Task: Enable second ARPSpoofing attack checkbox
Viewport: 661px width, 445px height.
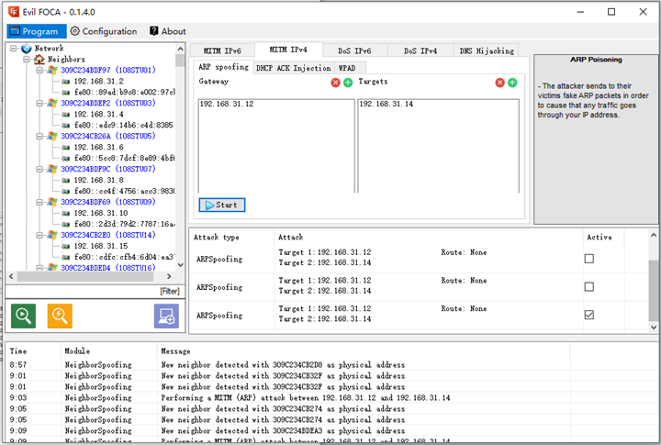Action: point(588,286)
